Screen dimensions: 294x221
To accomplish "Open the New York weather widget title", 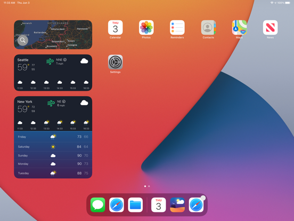I will [x=24, y=101].
